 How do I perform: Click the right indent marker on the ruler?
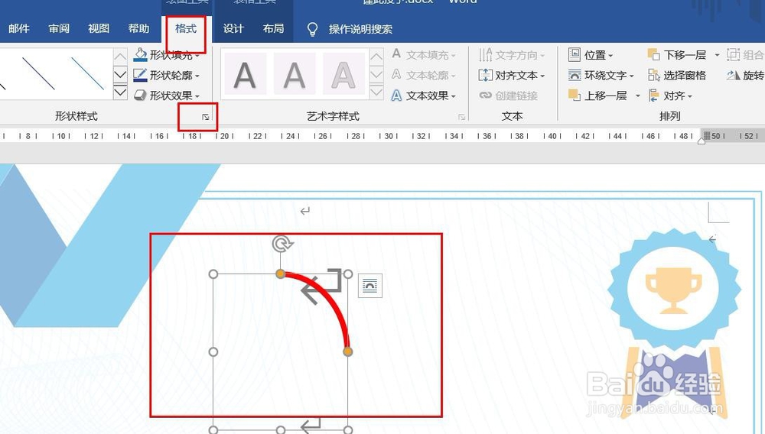pyautogui.click(x=701, y=141)
